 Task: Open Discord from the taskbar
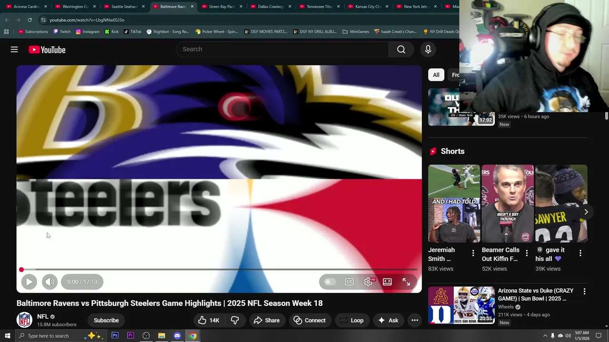[x=177, y=336]
